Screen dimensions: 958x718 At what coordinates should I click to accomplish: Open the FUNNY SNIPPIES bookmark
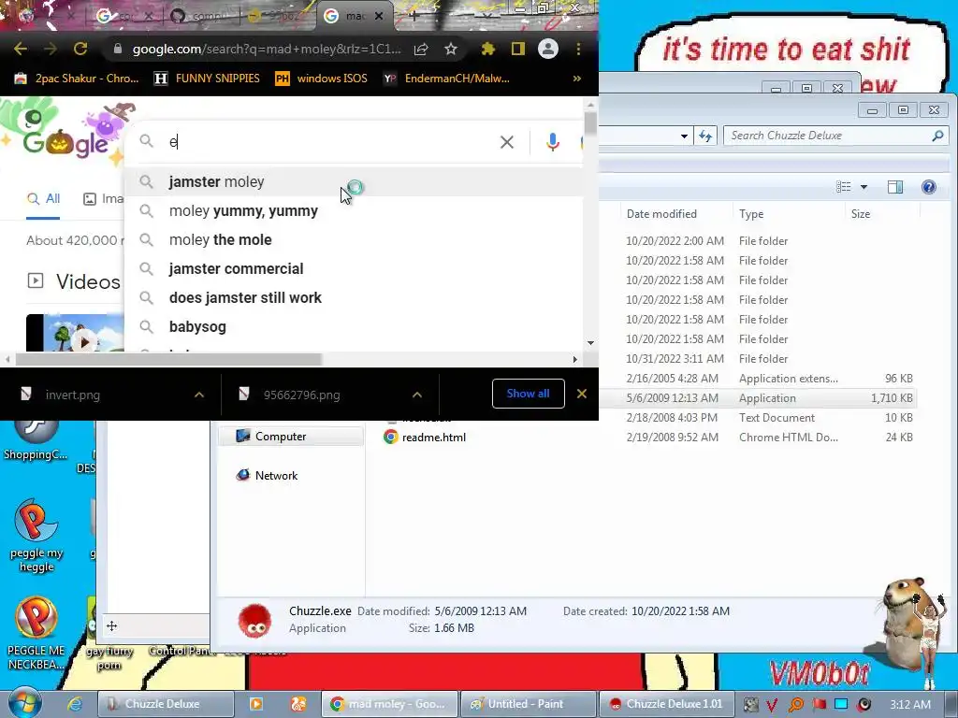click(207, 79)
